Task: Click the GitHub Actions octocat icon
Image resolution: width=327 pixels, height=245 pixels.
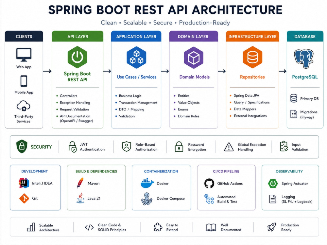Action: (x=209, y=183)
